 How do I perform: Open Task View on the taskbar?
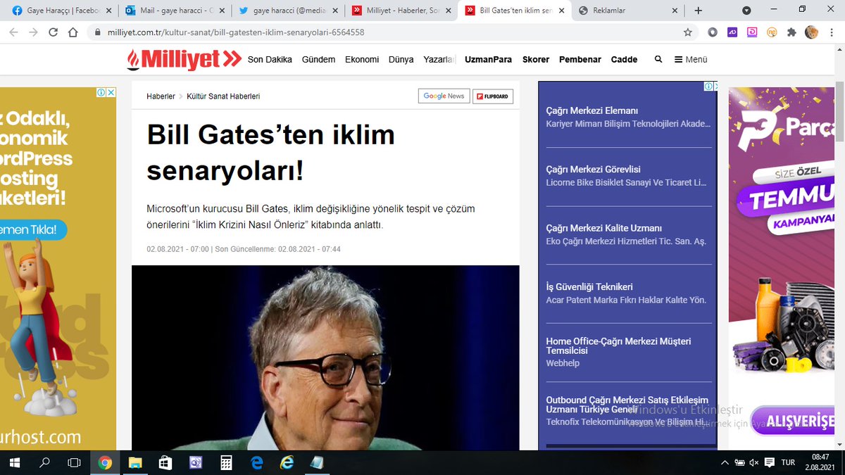[x=74, y=462]
